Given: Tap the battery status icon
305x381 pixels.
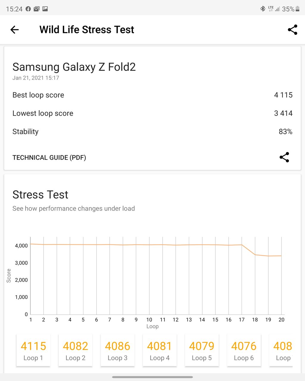Looking at the screenshot, I should (297, 9).
